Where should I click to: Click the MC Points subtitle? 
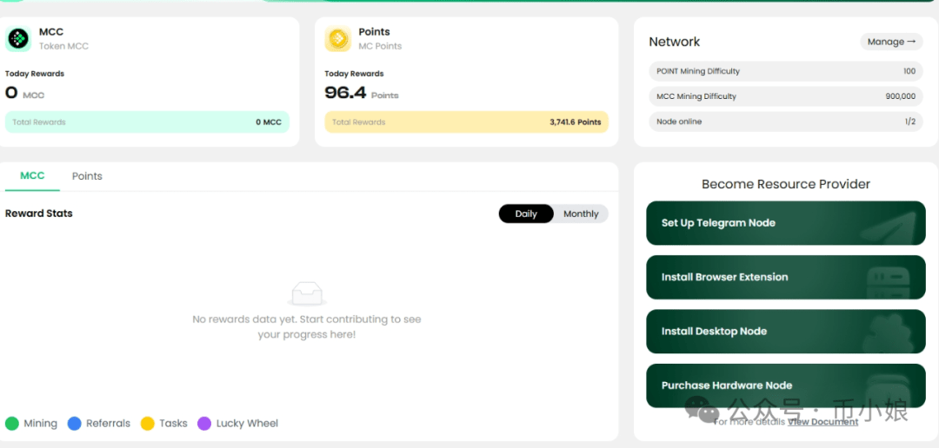(x=380, y=46)
